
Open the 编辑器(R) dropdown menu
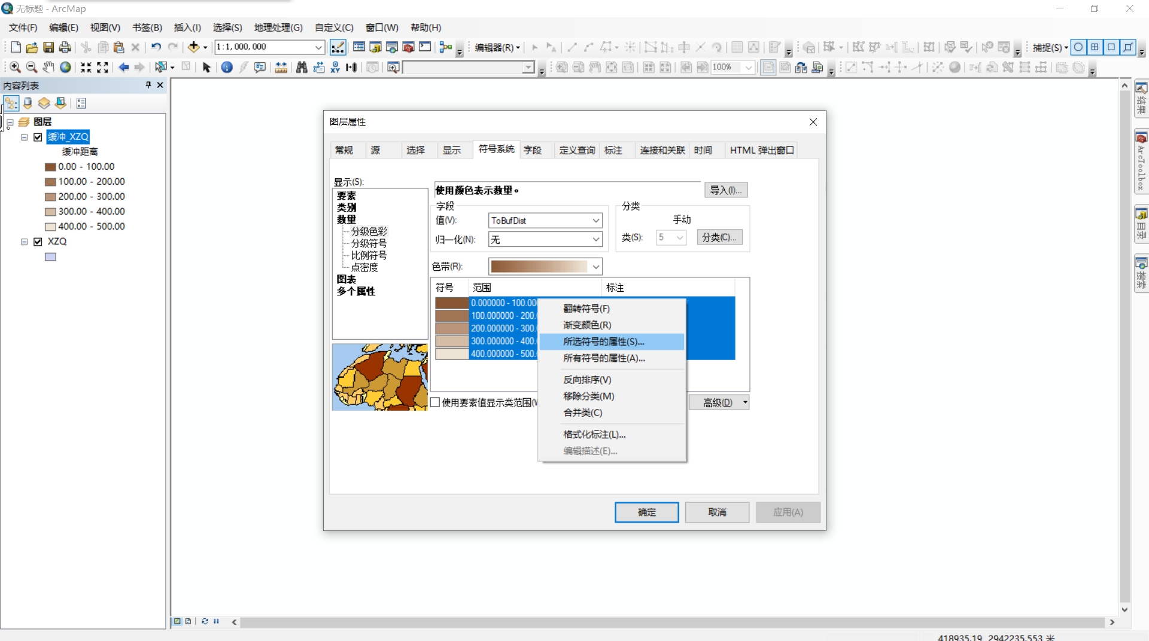coord(497,47)
